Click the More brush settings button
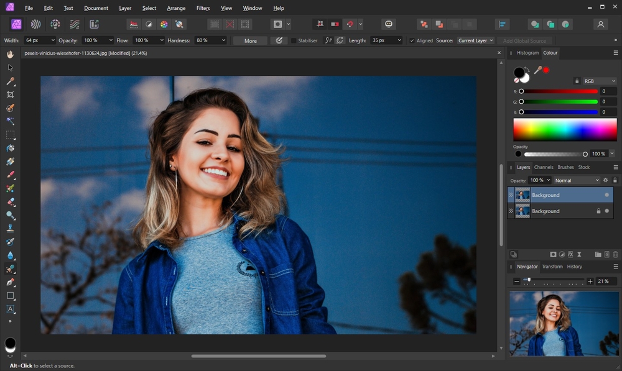The image size is (622, 371). 249,40
